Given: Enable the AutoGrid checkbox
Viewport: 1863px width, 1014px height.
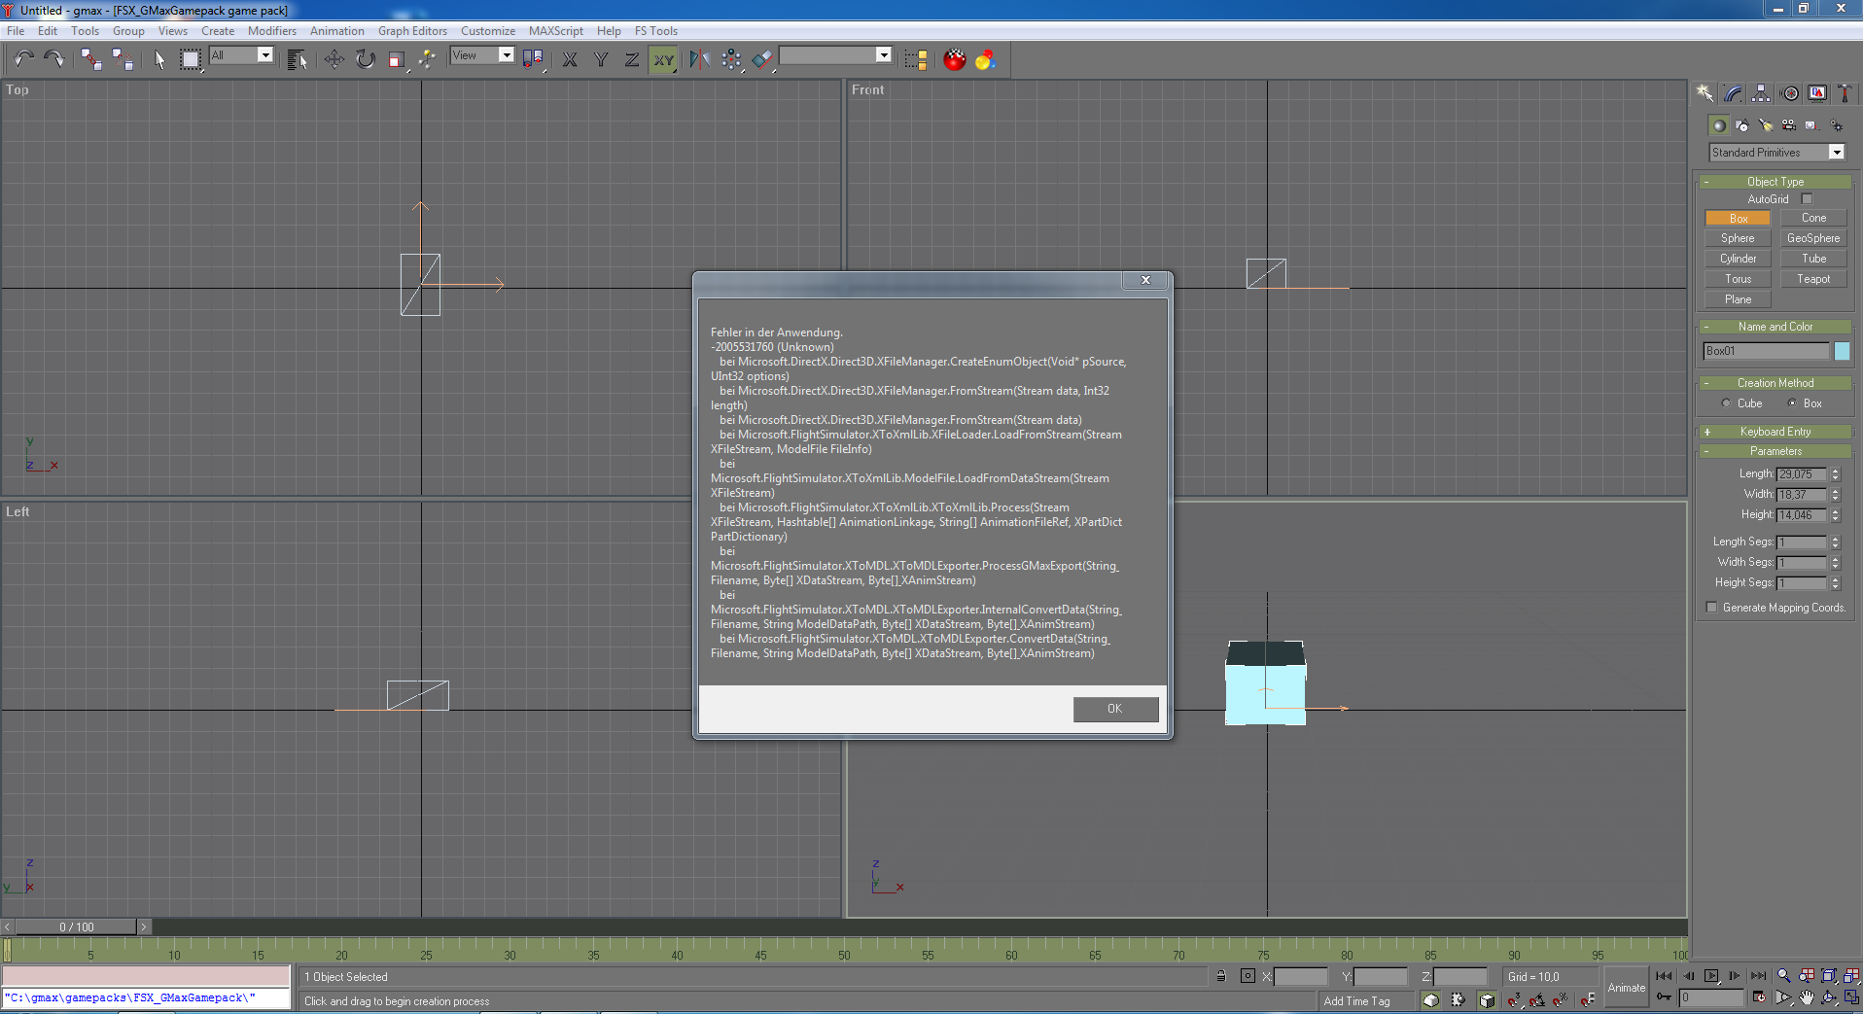Looking at the screenshot, I should tap(1807, 199).
